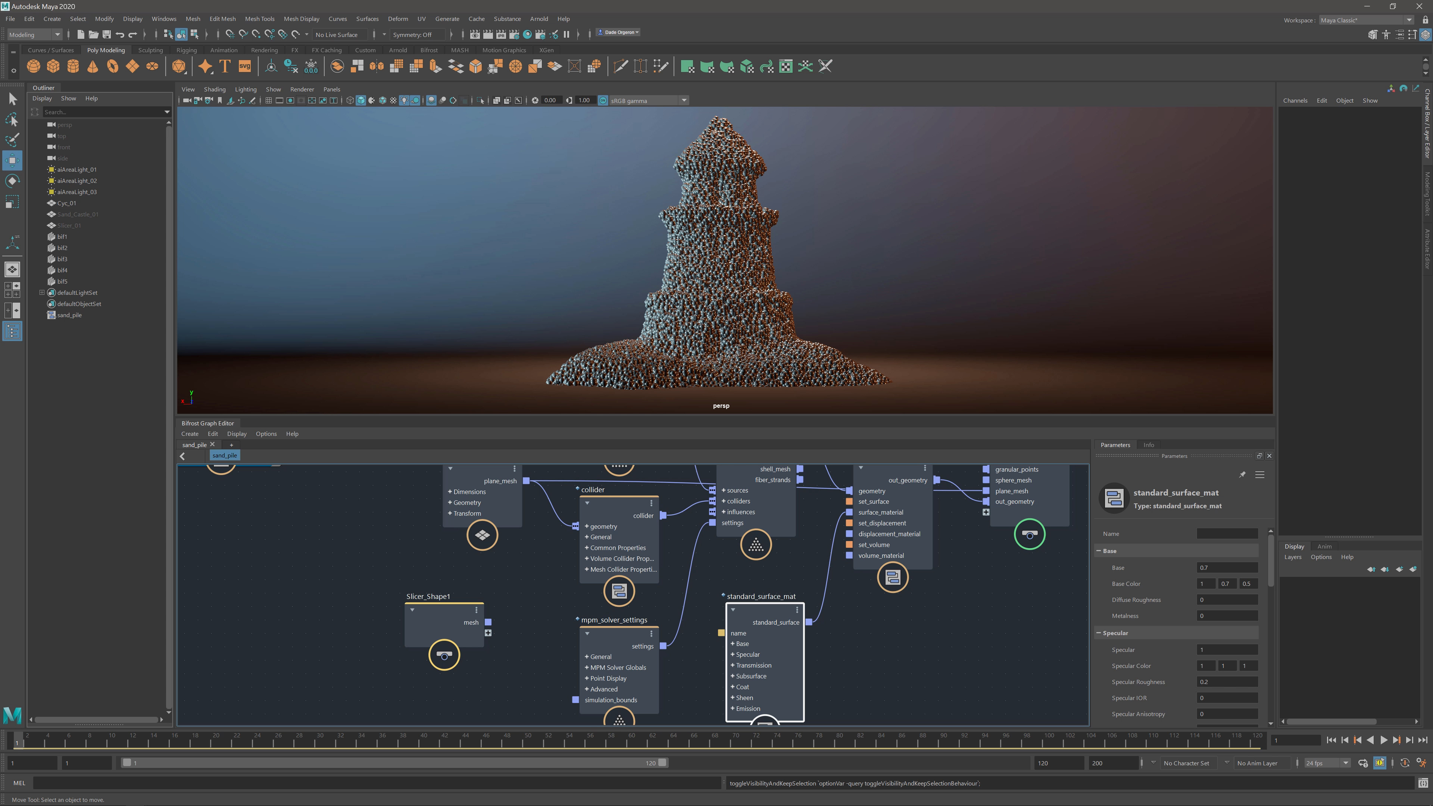This screenshot has width=1433, height=806.
Task: Select the Move tool in the left toolbox
Action: point(12,160)
